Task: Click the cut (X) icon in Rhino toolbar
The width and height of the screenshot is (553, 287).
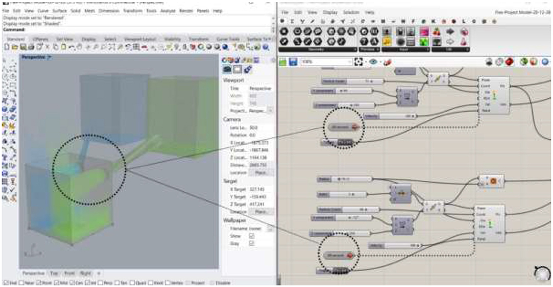Action: coord(47,47)
